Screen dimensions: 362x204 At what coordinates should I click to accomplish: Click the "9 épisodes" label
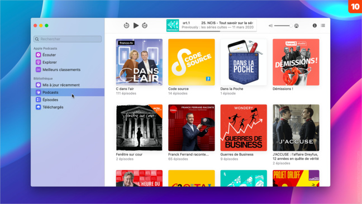click(x=229, y=159)
